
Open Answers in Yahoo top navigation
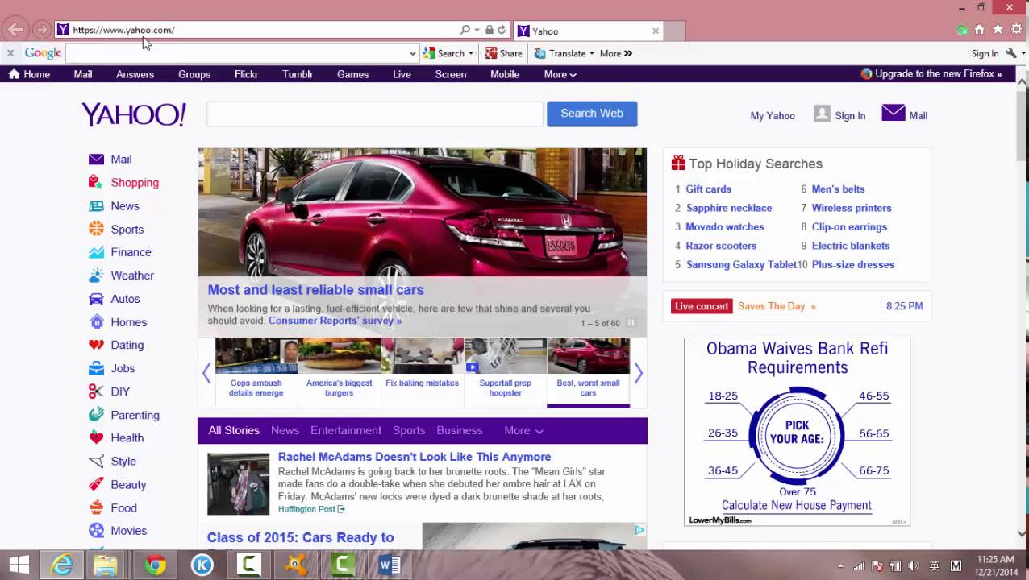click(x=135, y=74)
